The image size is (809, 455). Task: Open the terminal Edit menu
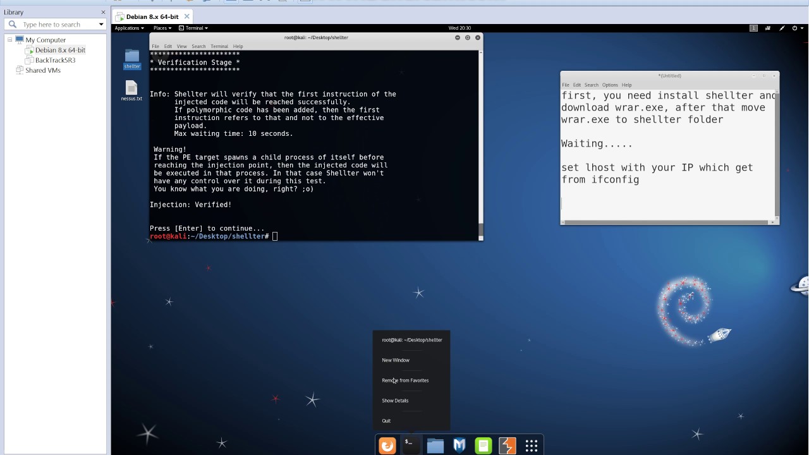click(x=167, y=46)
